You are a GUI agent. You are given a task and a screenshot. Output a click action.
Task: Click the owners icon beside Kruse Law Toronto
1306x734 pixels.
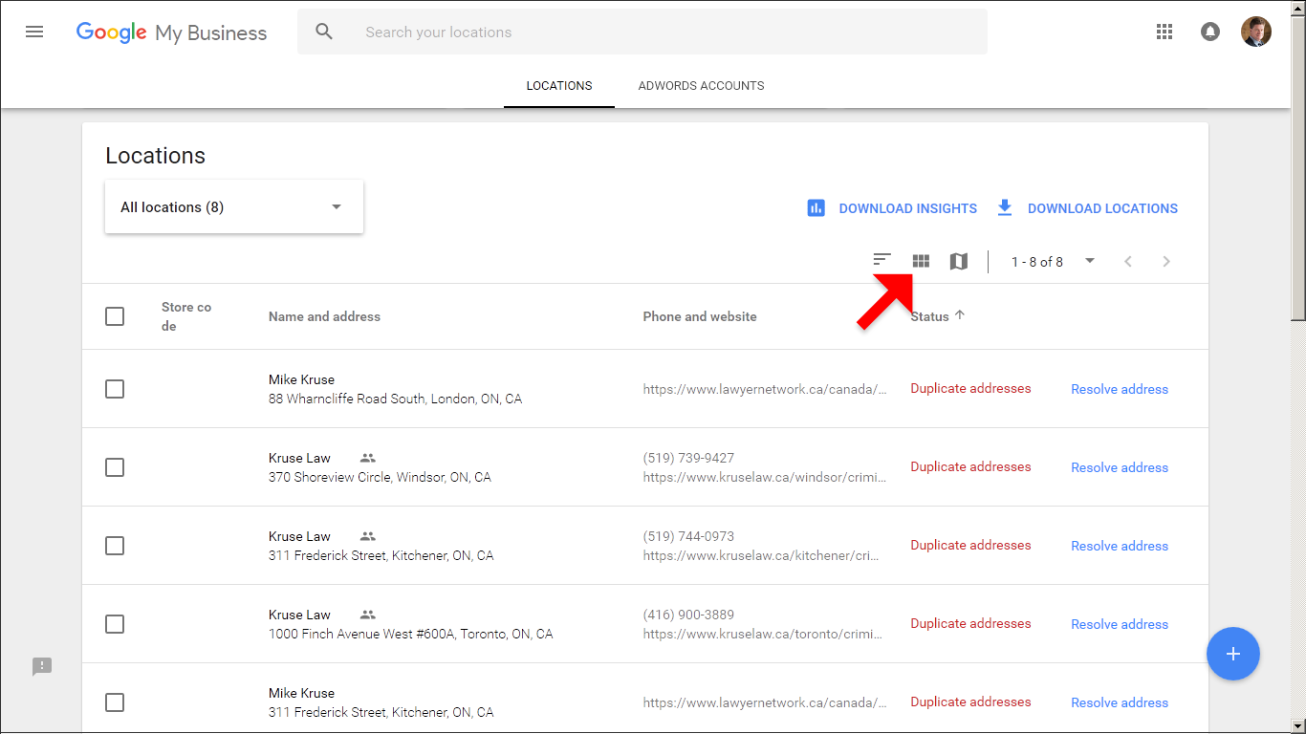coord(368,615)
